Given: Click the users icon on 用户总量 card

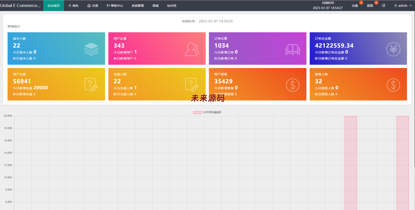Looking at the screenshot, I should (x=192, y=49).
